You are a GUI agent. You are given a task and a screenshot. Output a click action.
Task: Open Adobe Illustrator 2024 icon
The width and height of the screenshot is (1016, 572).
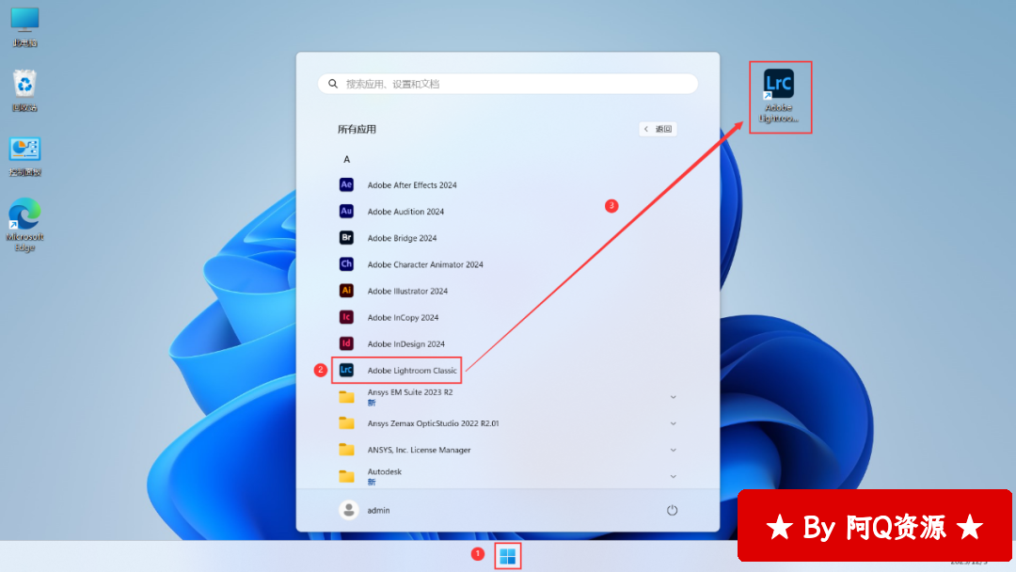coord(346,291)
